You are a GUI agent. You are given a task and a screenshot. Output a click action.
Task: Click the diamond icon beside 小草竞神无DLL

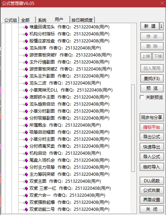tap(26, 90)
